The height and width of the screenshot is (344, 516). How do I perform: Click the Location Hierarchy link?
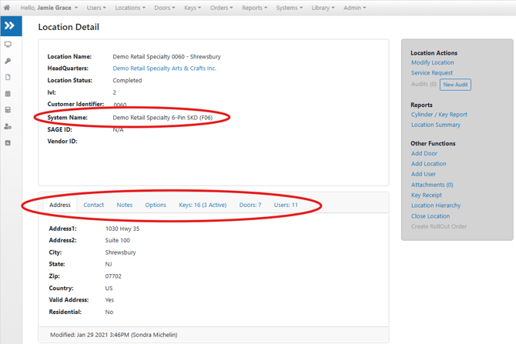435,205
